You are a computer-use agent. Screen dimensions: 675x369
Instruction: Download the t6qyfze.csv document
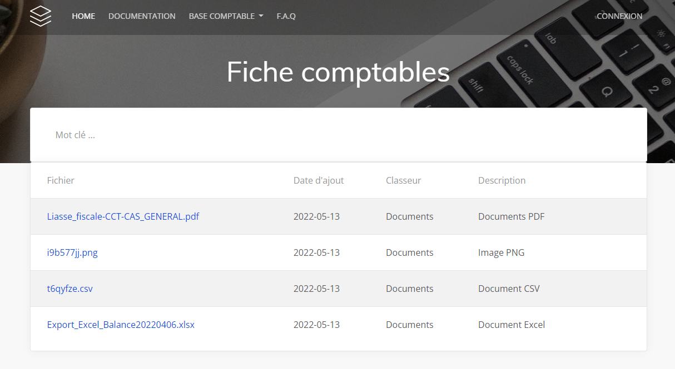click(x=70, y=289)
